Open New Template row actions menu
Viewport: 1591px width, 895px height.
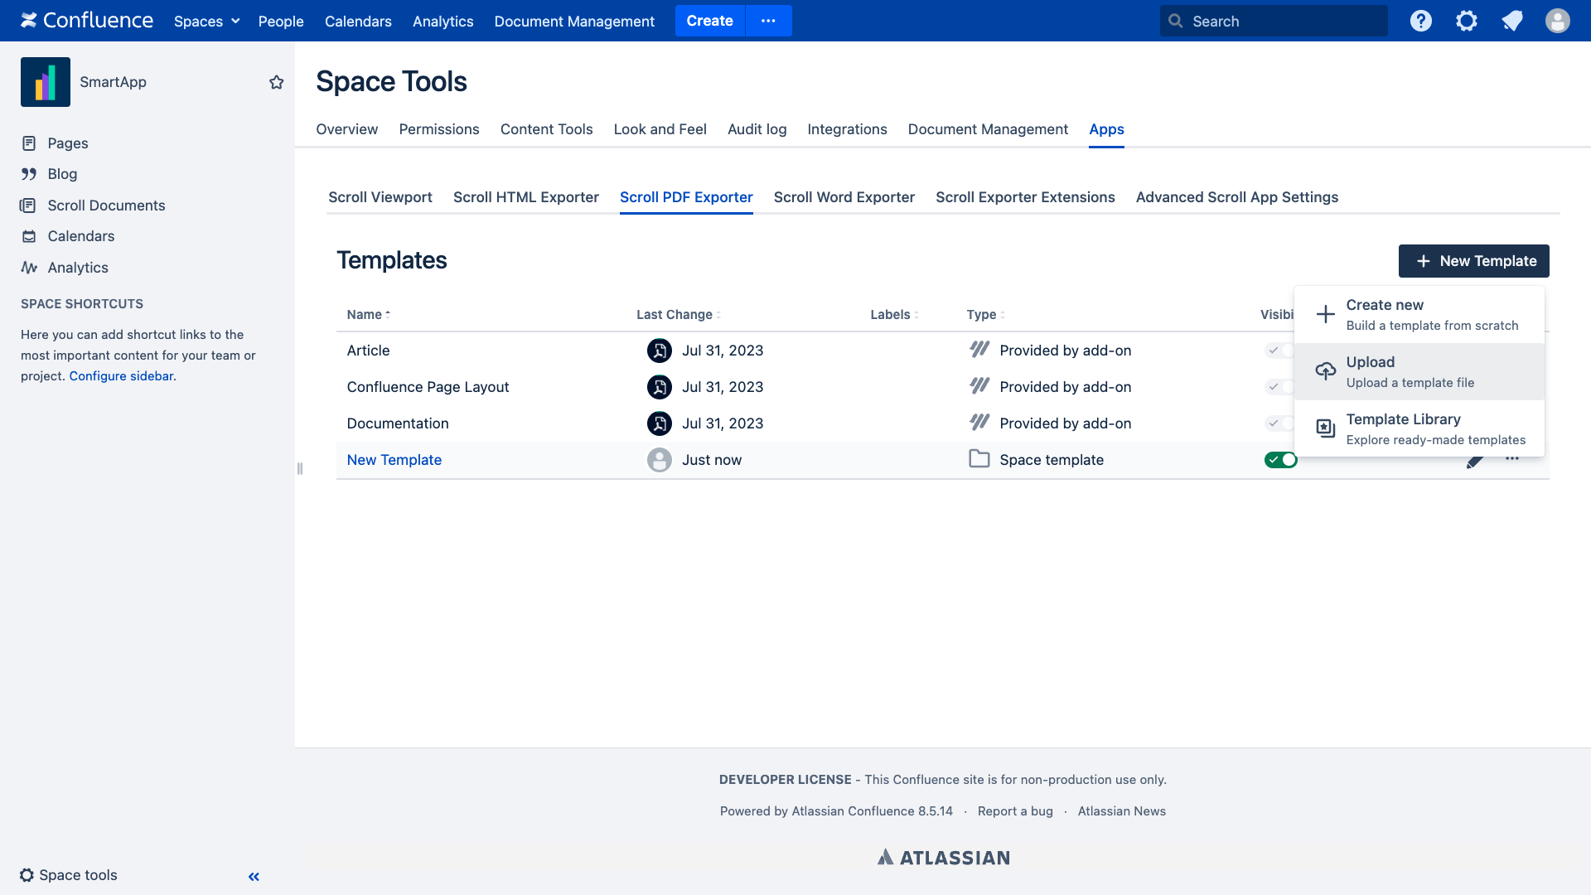(1512, 459)
